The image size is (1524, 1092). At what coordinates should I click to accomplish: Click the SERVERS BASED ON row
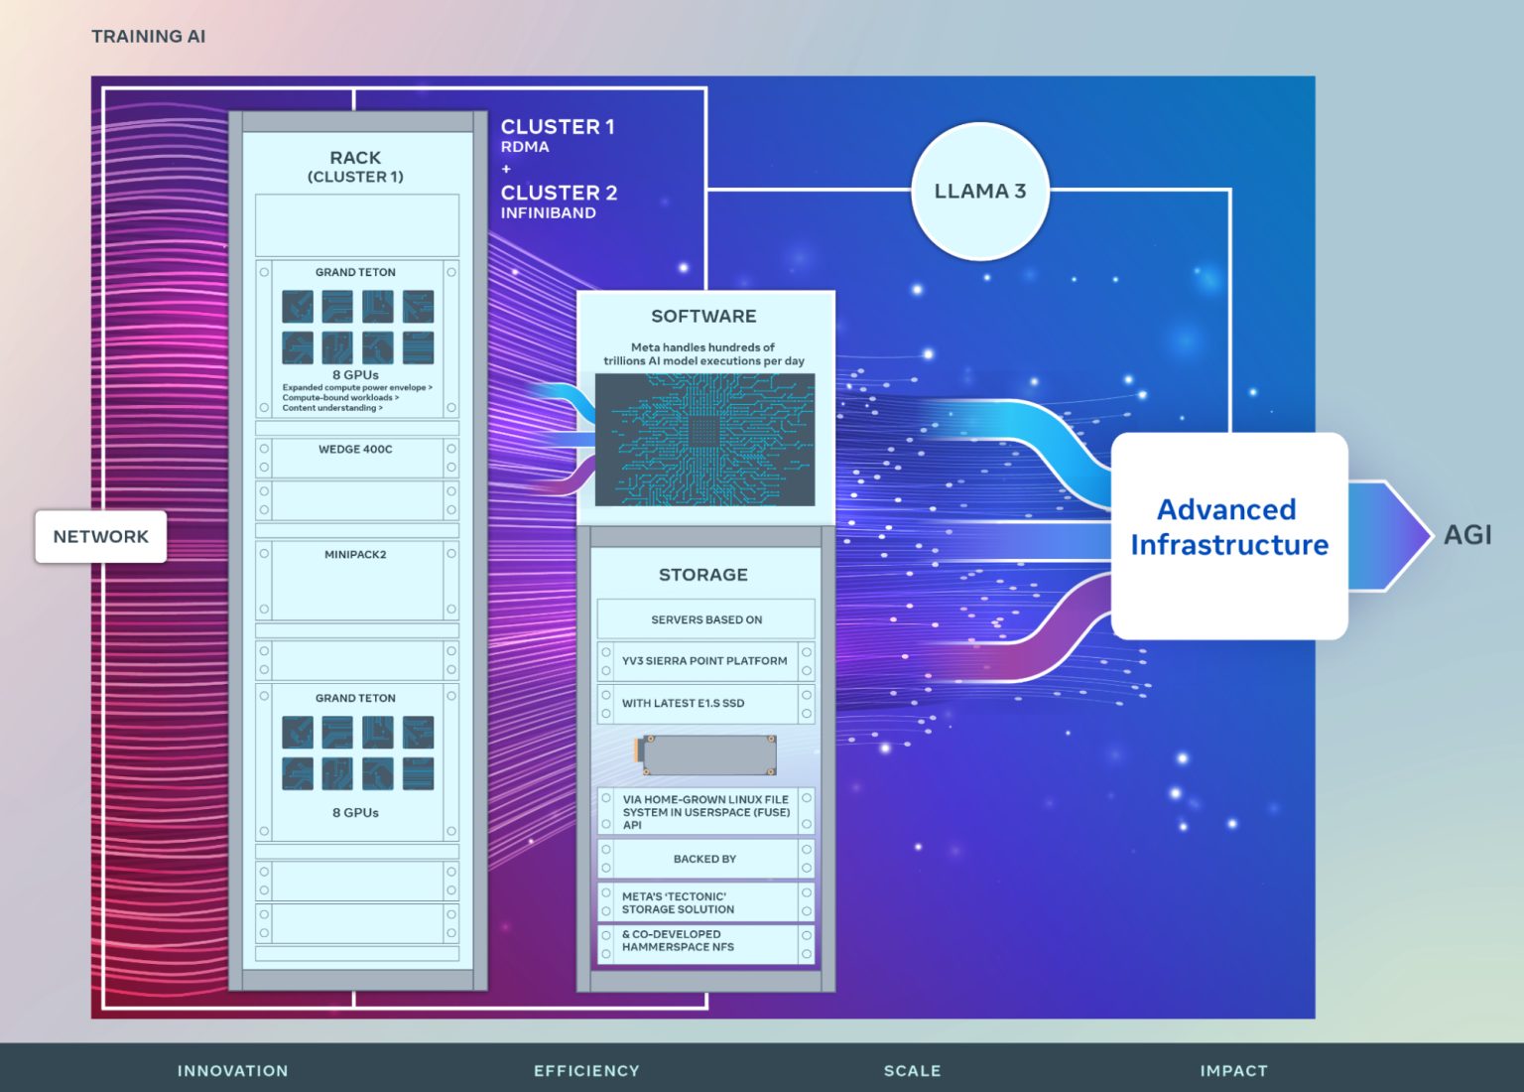click(705, 619)
